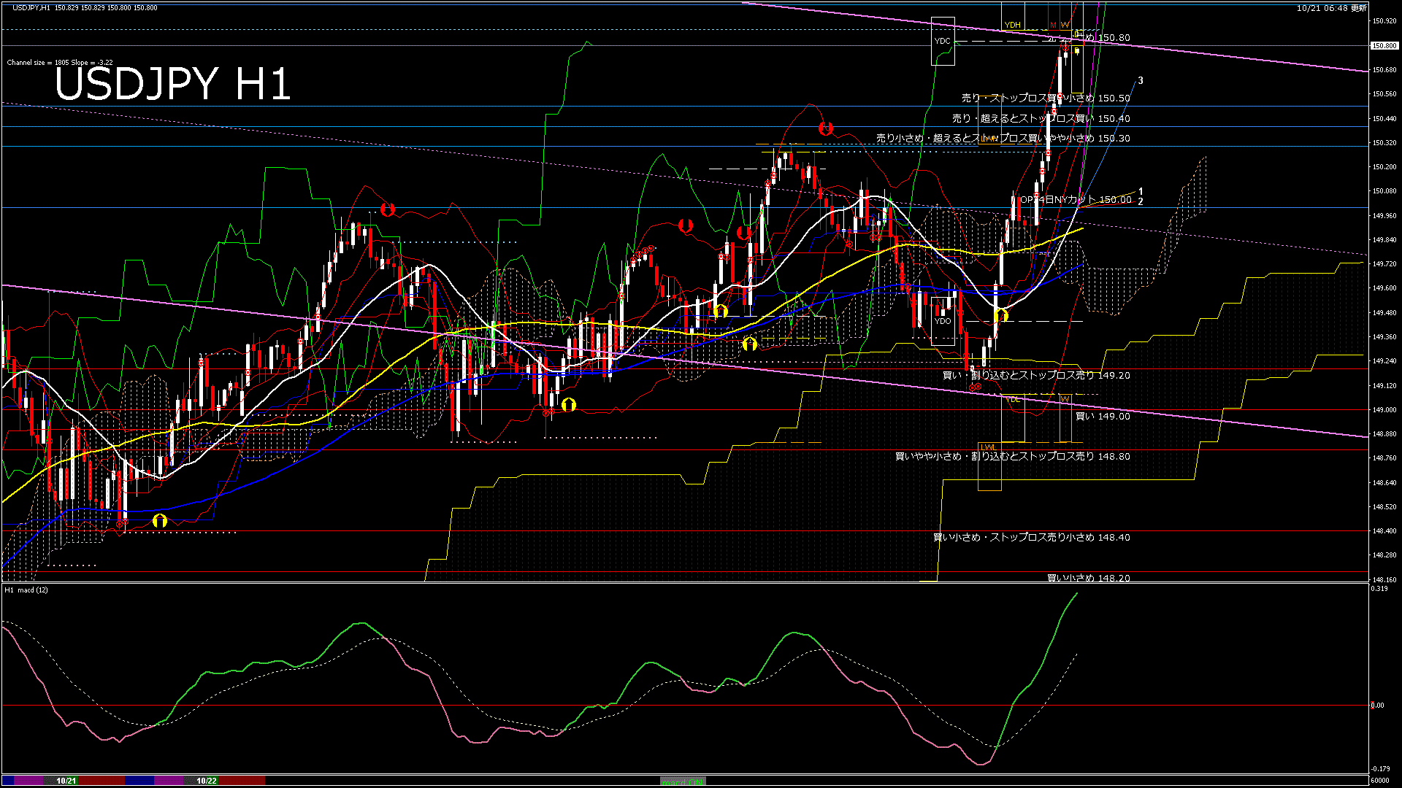
Task: Select the YDO box near 149.40
Action: click(x=943, y=320)
